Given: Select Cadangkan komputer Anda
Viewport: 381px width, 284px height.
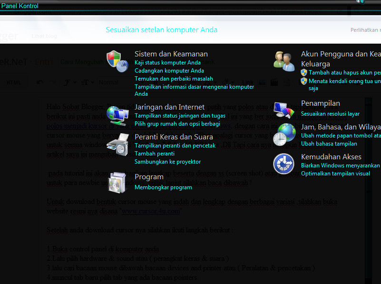Looking at the screenshot, I should (x=169, y=71).
